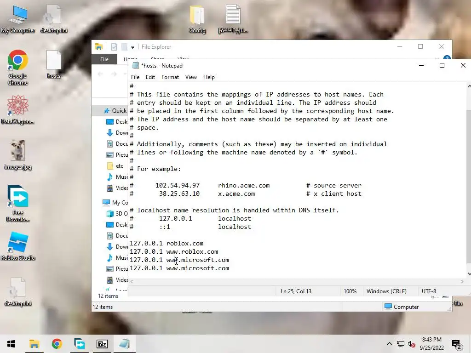The width and height of the screenshot is (471, 353).
Task: Select the hosts file on desktop
Action: (53, 64)
